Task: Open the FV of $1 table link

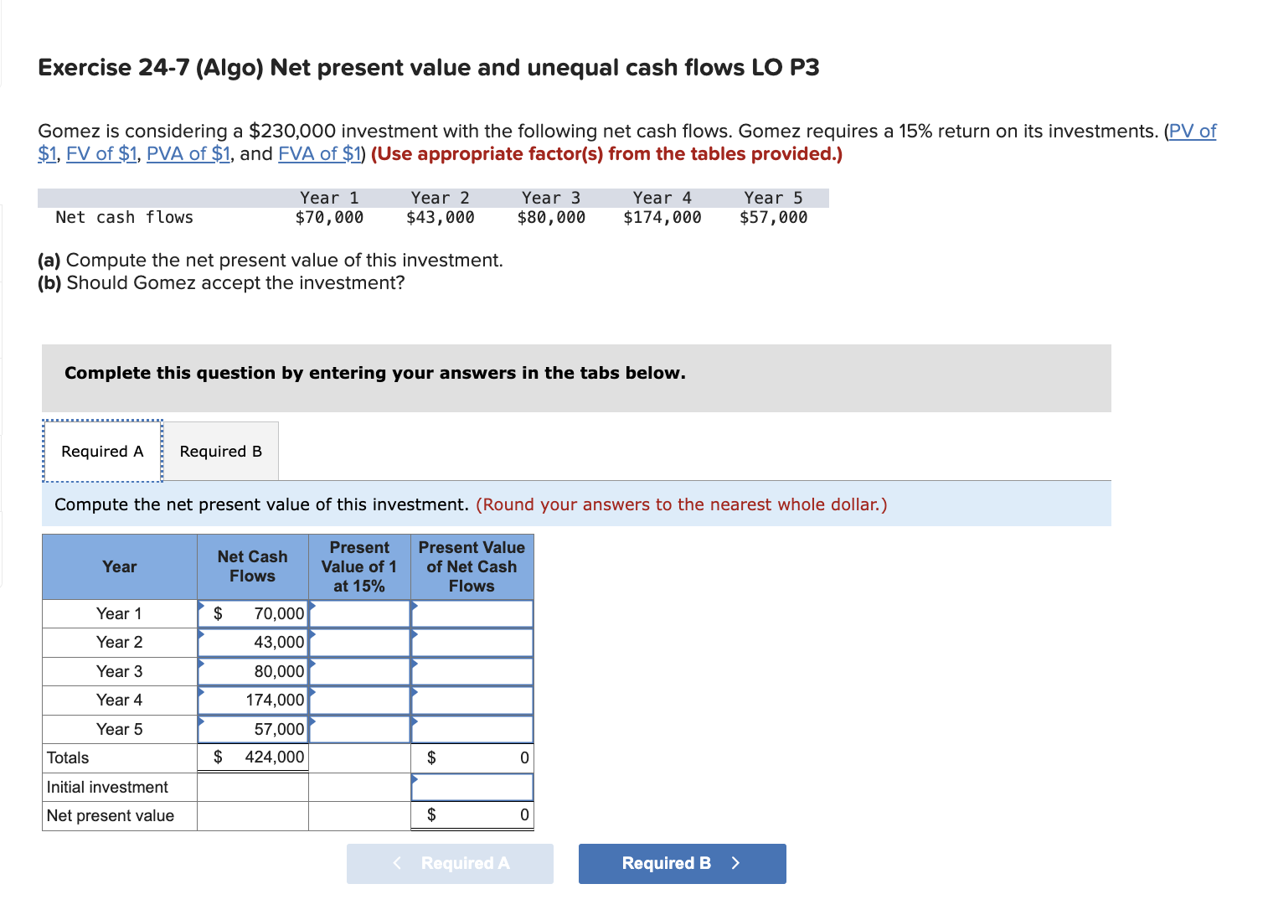Action: click(101, 153)
